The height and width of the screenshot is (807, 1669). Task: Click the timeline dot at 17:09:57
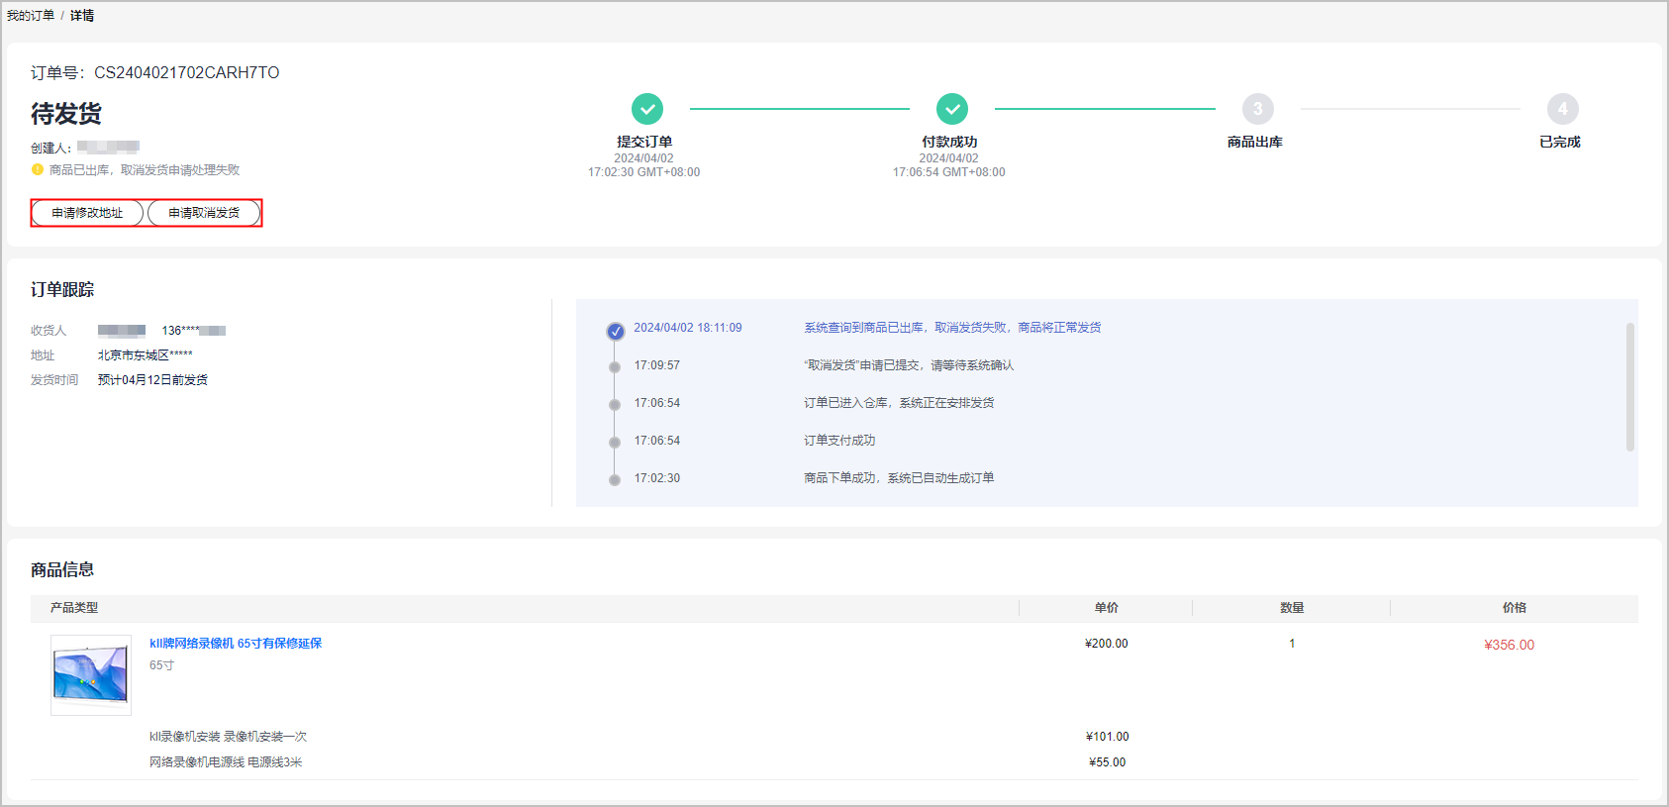point(615,367)
